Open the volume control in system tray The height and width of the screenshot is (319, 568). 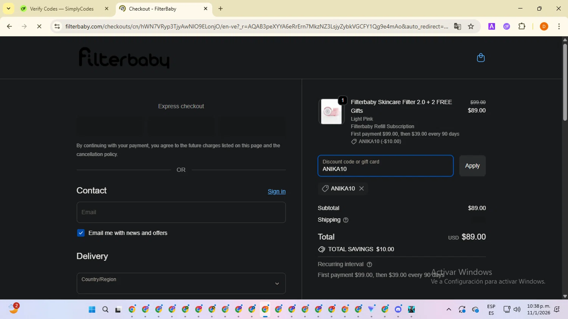517,310
